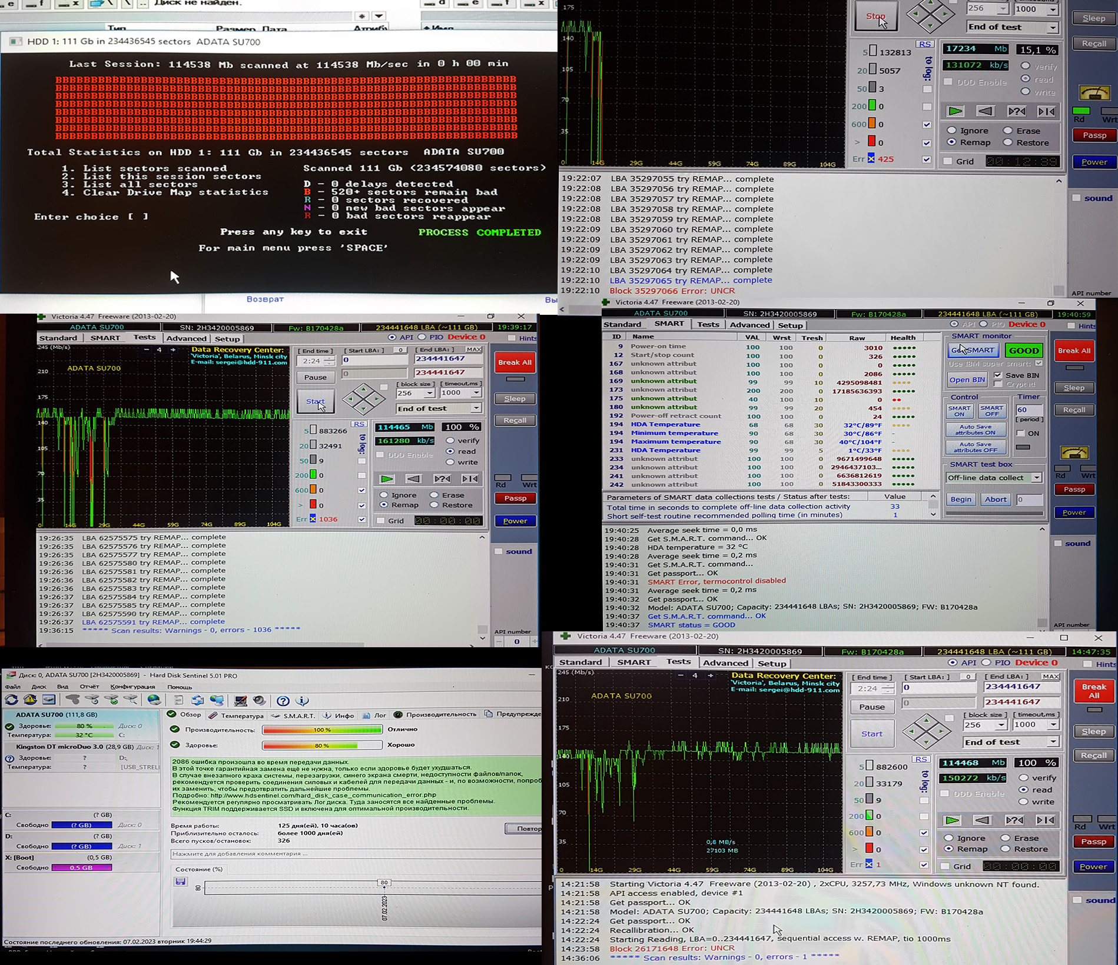The width and height of the screenshot is (1118, 965).
Task: Click the blue info icon in Hard Disk Sentinel toolbar
Action: tap(303, 700)
